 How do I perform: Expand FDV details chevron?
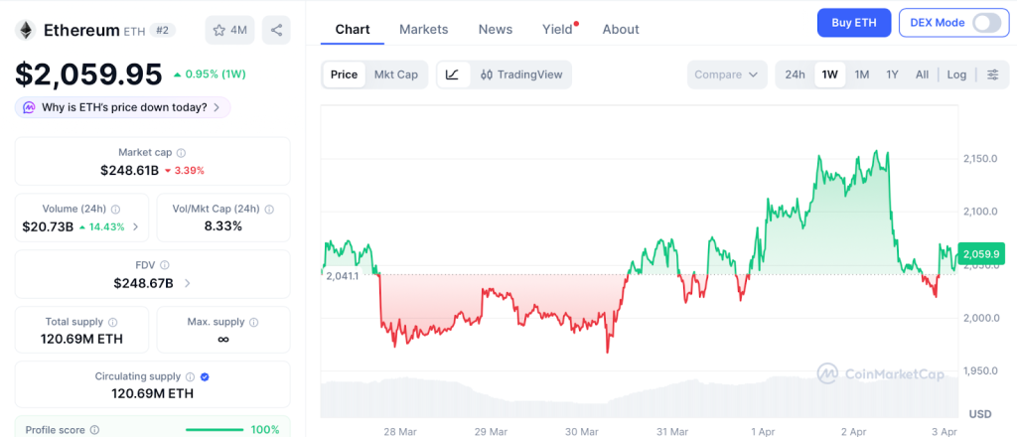click(x=188, y=284)
